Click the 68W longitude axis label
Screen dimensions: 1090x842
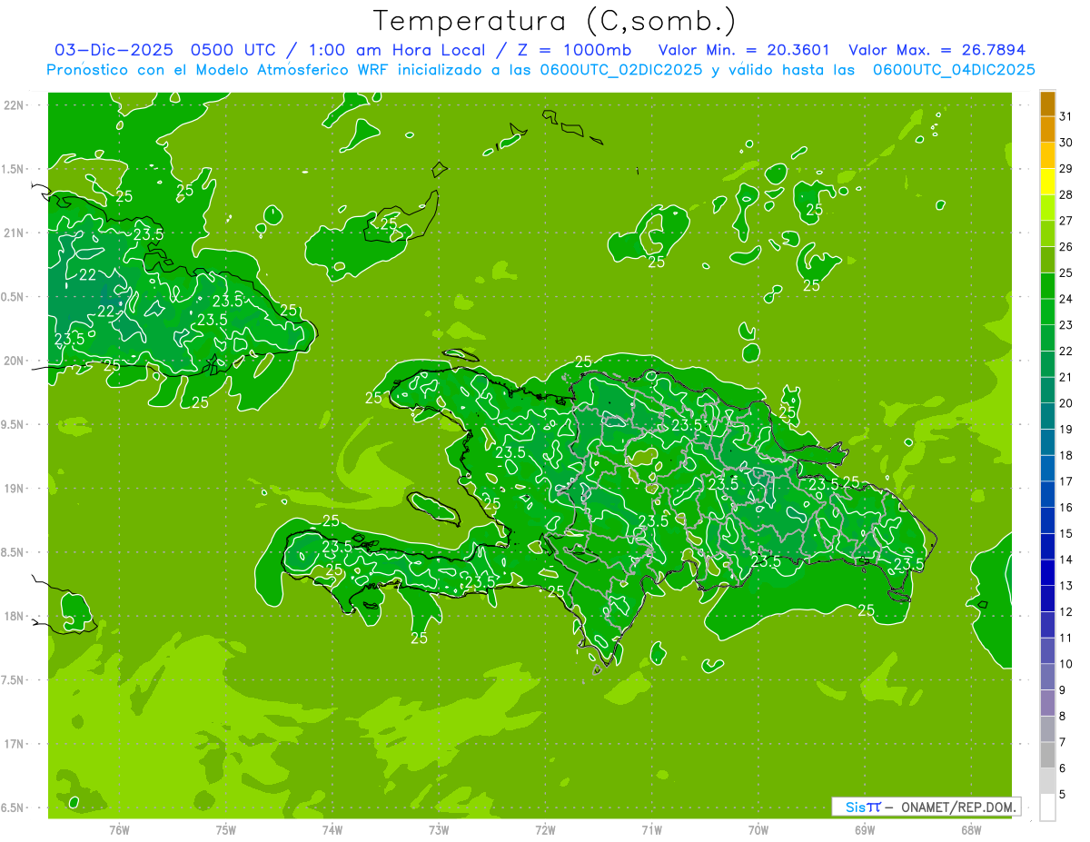click(970, 829)
